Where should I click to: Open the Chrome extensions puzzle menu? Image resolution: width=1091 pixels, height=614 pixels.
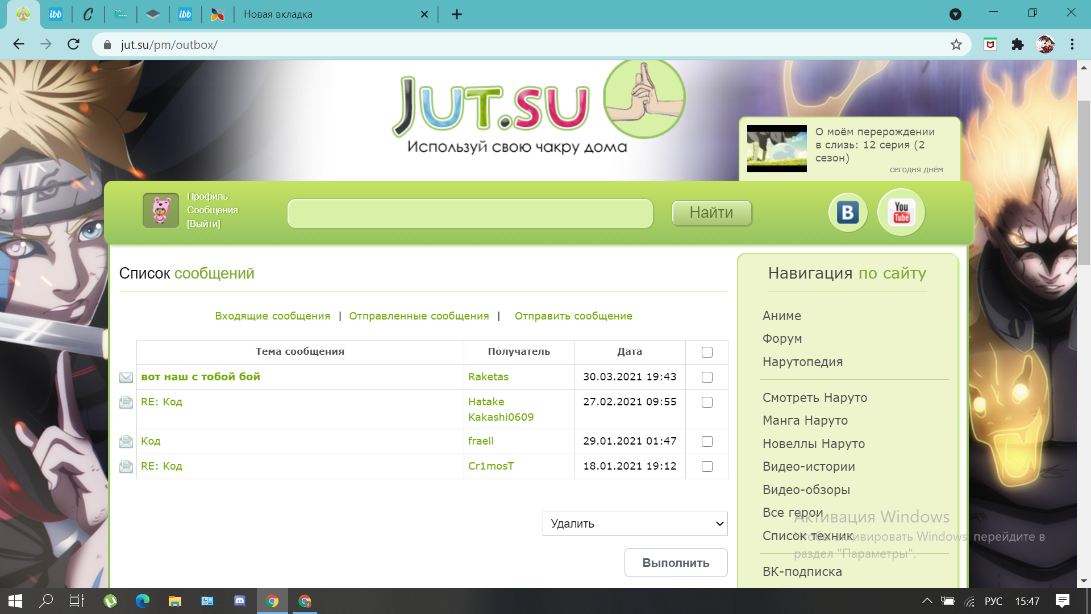pos(1018,44)
